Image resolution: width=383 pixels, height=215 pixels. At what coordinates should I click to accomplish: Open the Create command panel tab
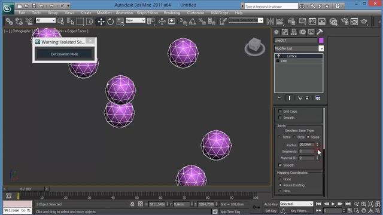[x=276, y=32]
